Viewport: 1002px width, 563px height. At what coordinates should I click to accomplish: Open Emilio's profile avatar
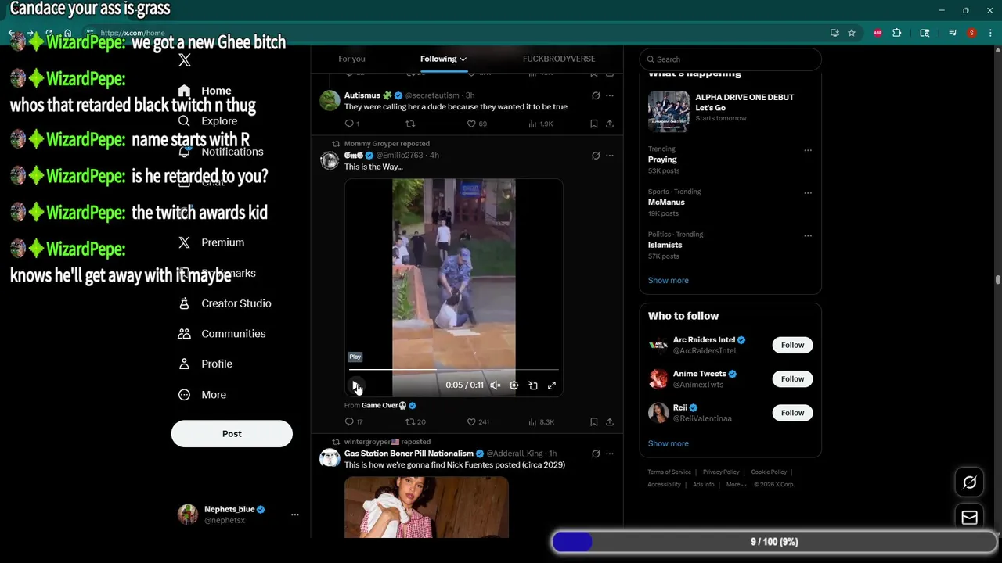330,160
